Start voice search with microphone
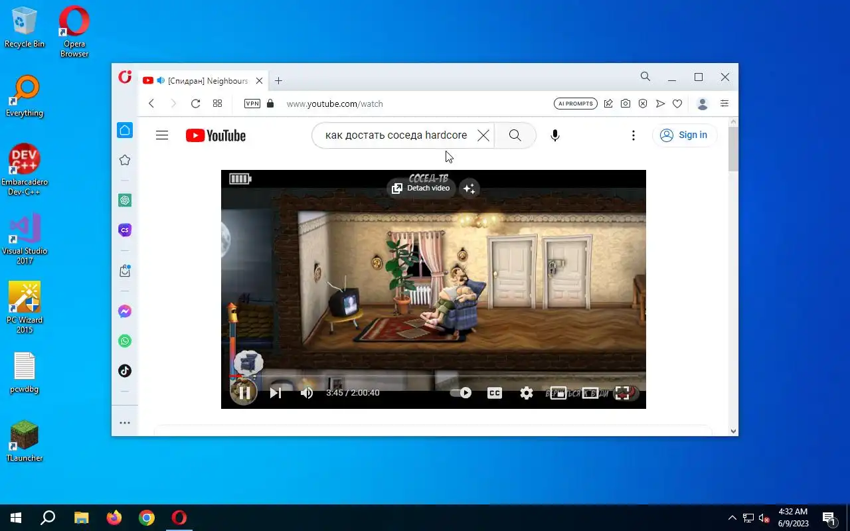 pyautogui.click(x=555, y=135)
